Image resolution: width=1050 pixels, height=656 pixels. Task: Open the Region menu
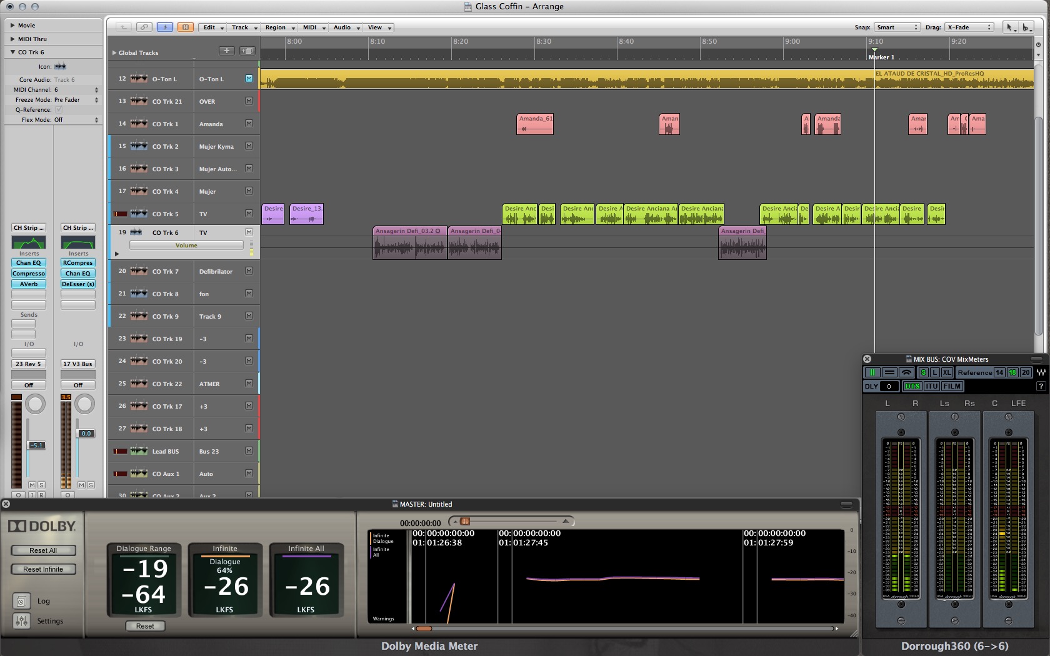[279, 27]
